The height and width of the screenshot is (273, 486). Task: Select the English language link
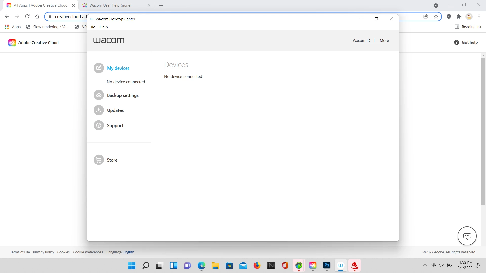click(x=129, y=252)
